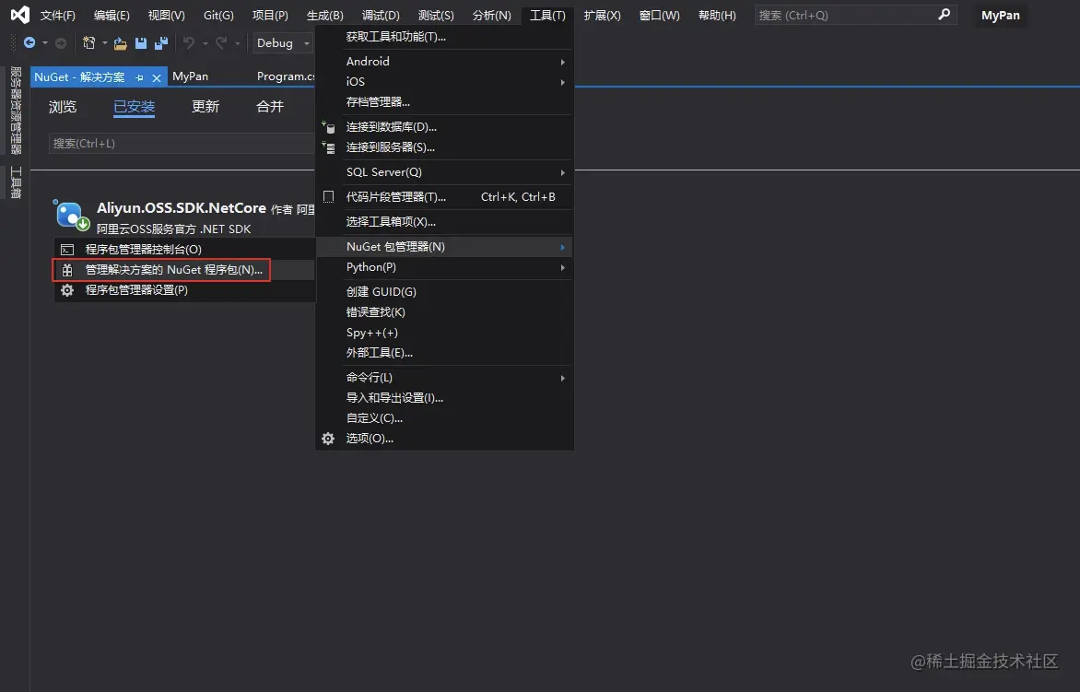
Task: Select 创建 GUID(G) menu item
Action: [444, 292]
